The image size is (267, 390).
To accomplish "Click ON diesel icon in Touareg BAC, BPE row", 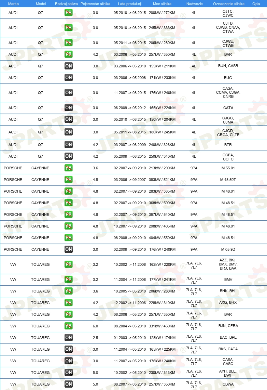I will click(69, 338).
